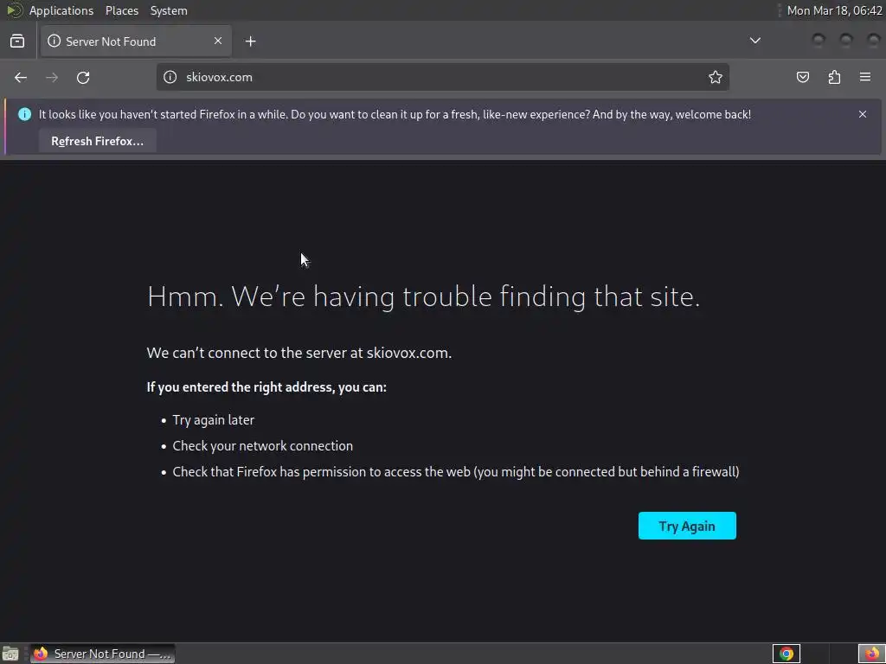This screenshot has height=664, width=886.
Task: Click the Firefox icon in bottom panel tray
Action: pos(872,654)
